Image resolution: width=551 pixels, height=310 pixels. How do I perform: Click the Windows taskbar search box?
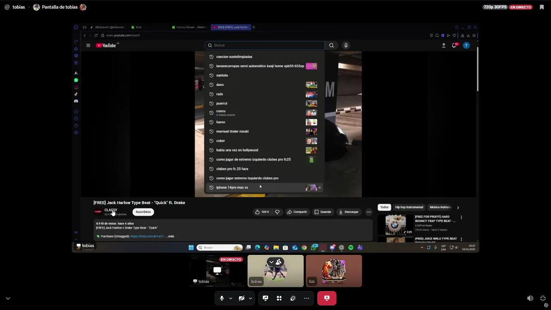220,248
